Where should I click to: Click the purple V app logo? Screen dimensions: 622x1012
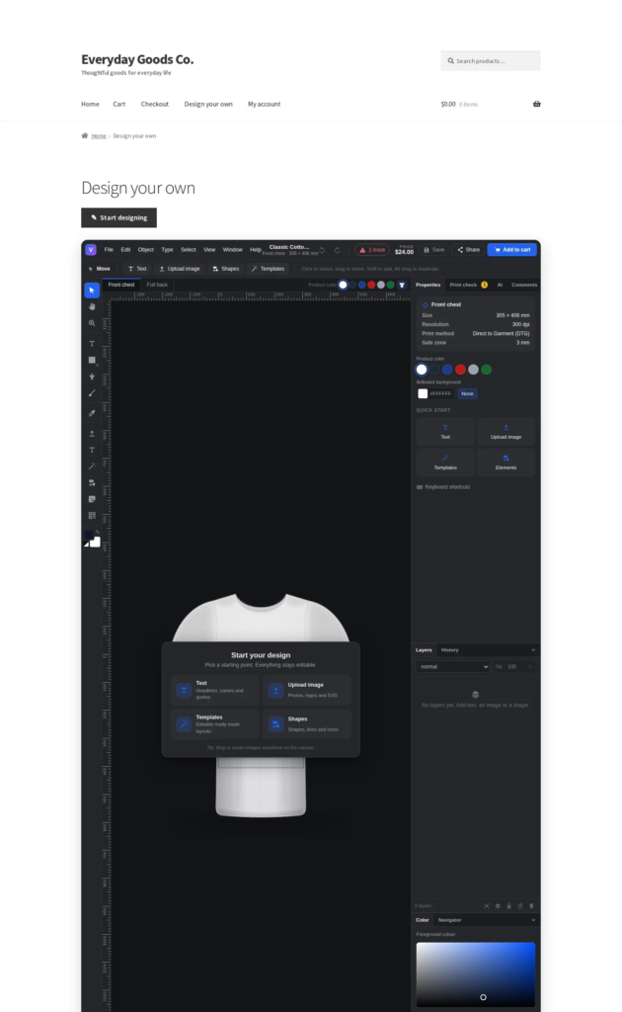91,250
